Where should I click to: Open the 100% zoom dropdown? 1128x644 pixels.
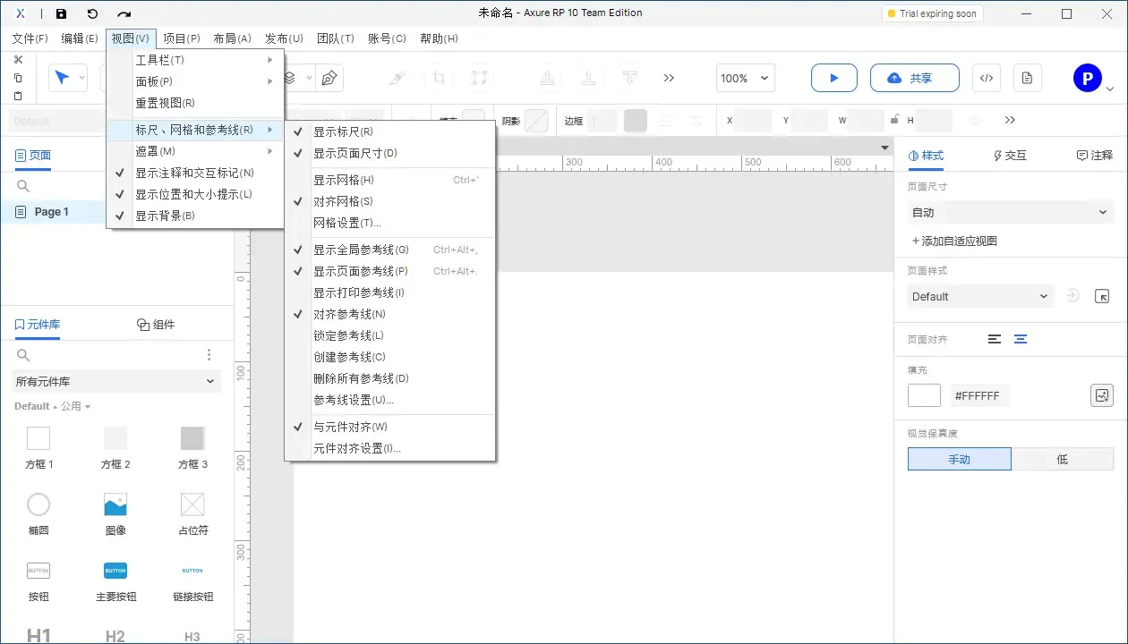tap(744, 78)
